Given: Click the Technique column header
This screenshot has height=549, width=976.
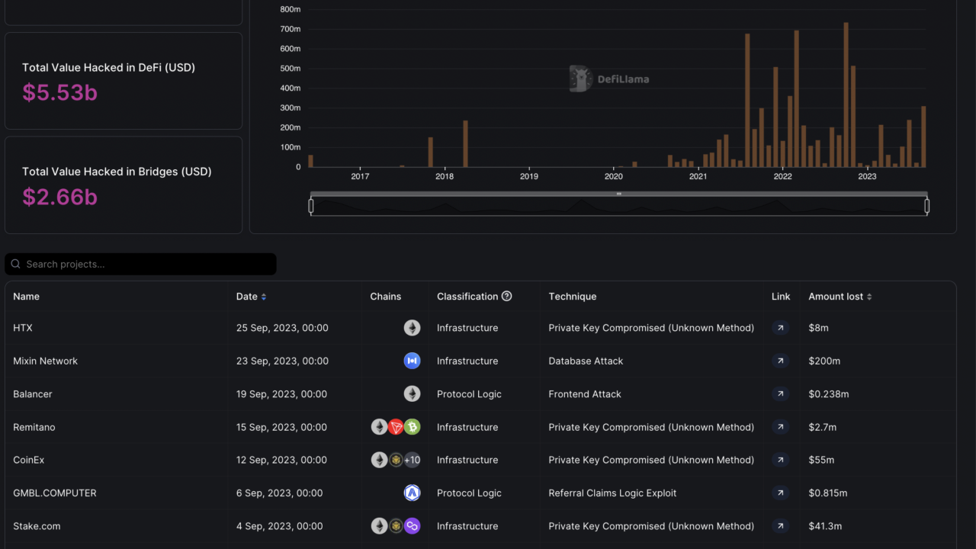Looking at the screenshot, I should [x=573, y=297].
